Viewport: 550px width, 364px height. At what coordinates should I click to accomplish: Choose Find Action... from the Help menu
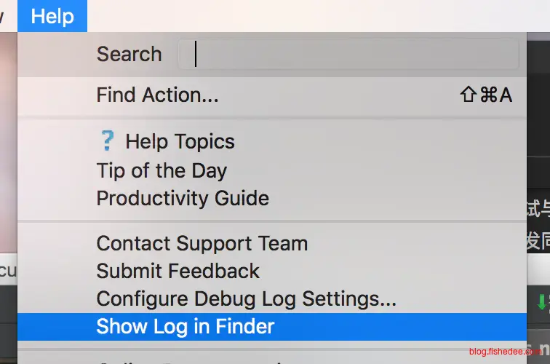click(x=157, y=95)
